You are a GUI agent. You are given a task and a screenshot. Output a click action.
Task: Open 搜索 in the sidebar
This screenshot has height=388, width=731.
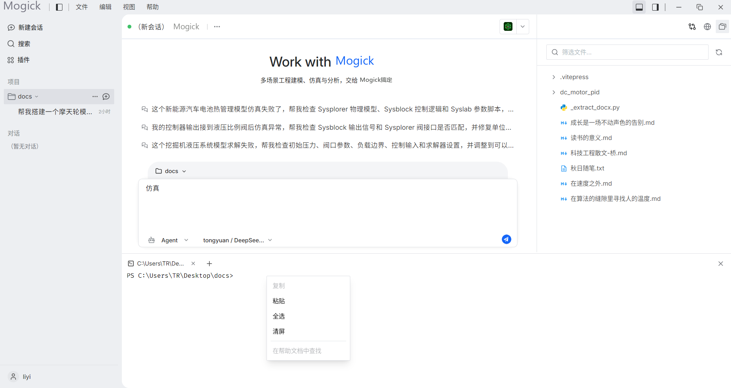[x=19, y=44]
